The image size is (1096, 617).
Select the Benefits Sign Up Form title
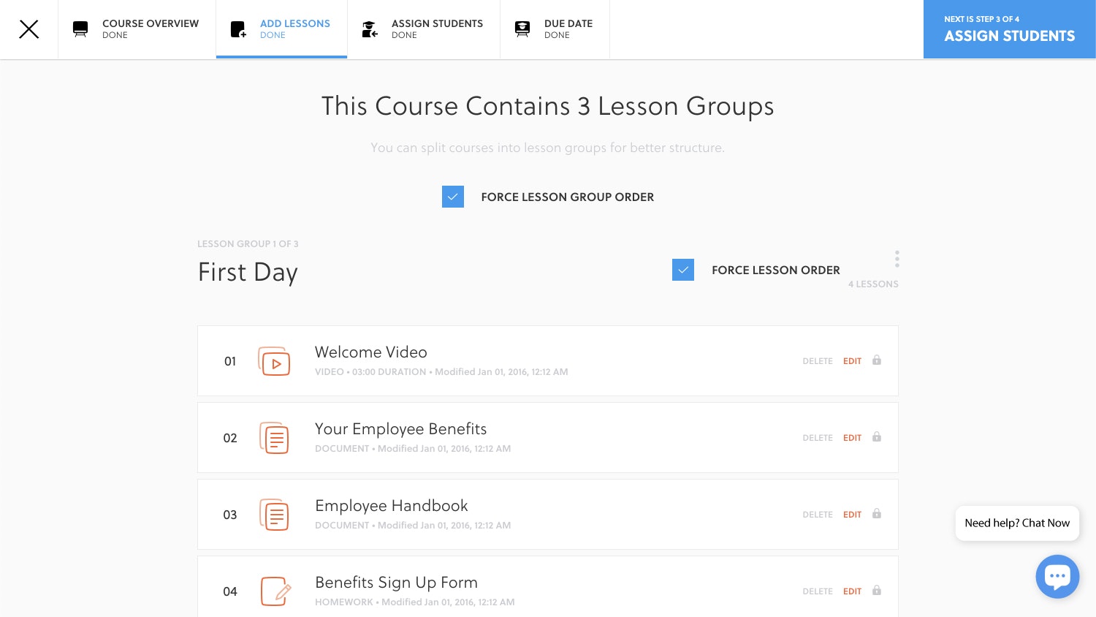pyautogui.click(x=397, y=583)
